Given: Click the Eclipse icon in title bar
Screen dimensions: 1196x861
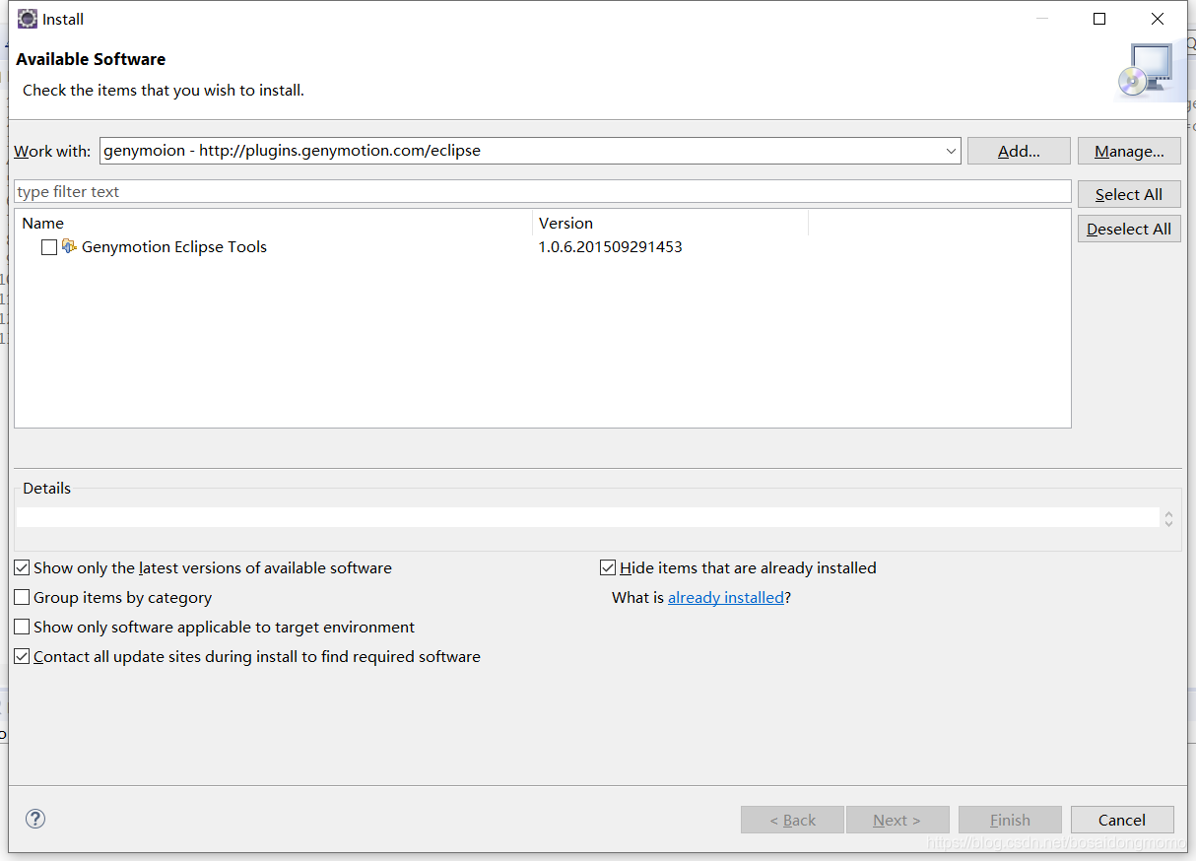Looking at the screenshot, I should [28, 19].
